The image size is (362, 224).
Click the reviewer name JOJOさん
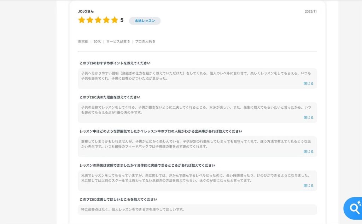pyautogui.click(x=86, y=11)
